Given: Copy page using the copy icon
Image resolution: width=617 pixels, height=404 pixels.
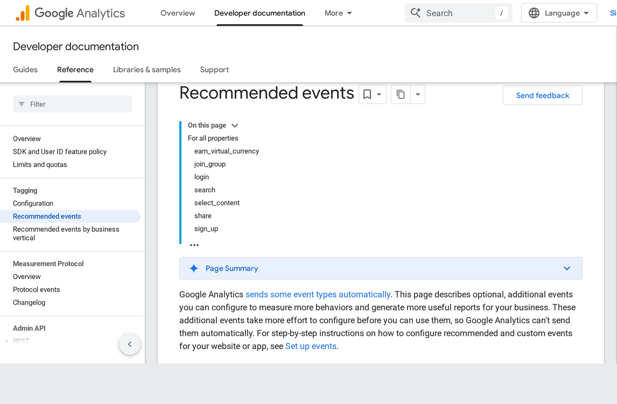Looking at the screenshot, I should (401, 95).
